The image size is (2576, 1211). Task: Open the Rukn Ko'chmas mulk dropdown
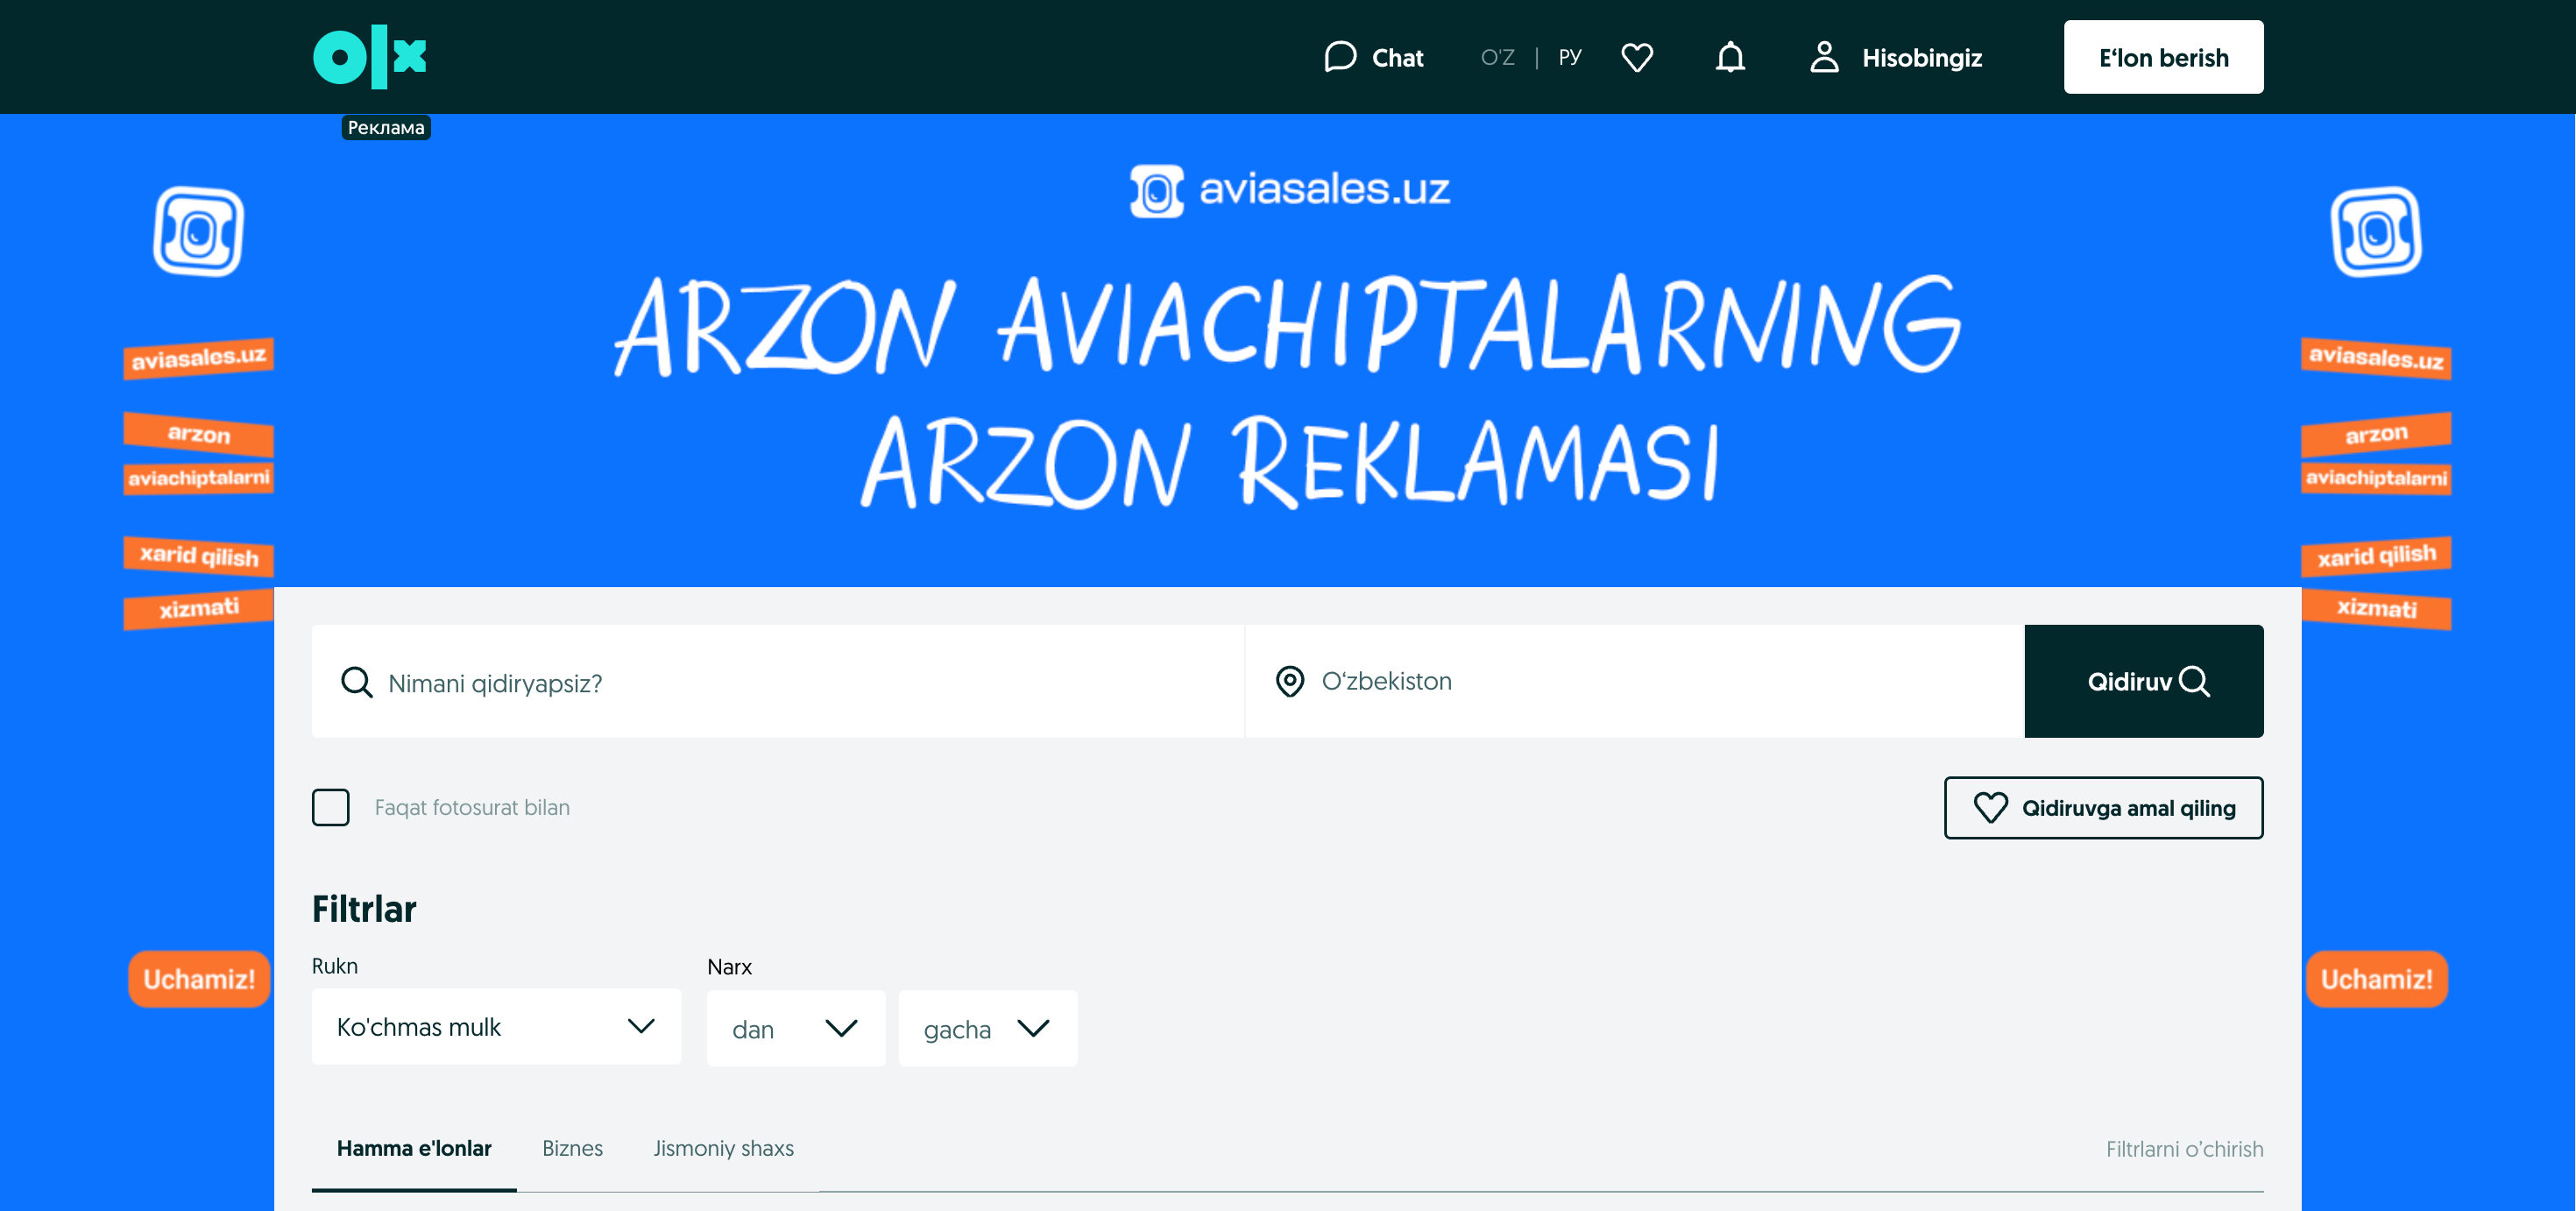[x=496, y=1027]
